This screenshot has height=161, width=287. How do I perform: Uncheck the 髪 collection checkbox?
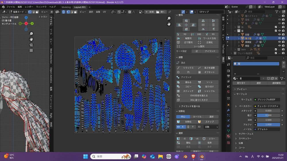pos(276,31)
